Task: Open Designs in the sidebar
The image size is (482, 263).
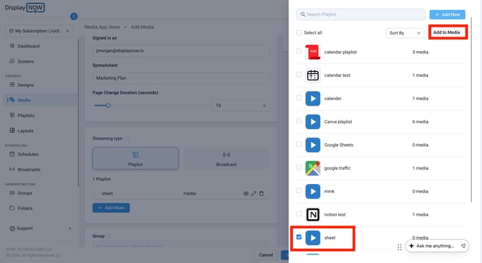Action: [25, 85]
